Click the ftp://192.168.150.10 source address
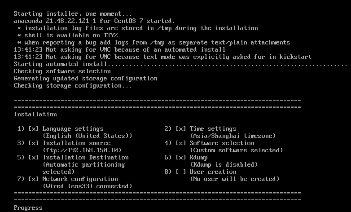This screenshot has width=351, height=212. point(82,150)
